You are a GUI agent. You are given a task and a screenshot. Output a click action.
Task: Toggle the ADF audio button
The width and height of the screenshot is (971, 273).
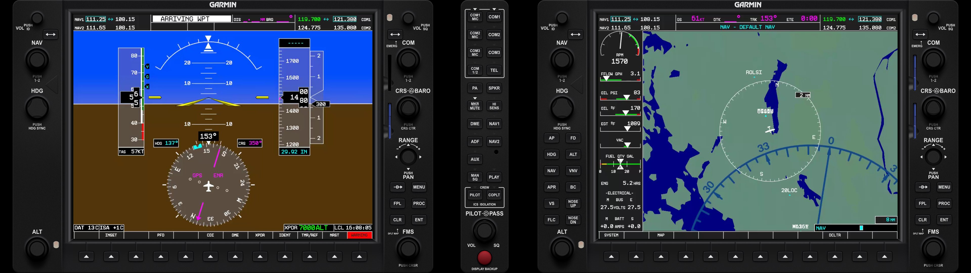[475, 141]
